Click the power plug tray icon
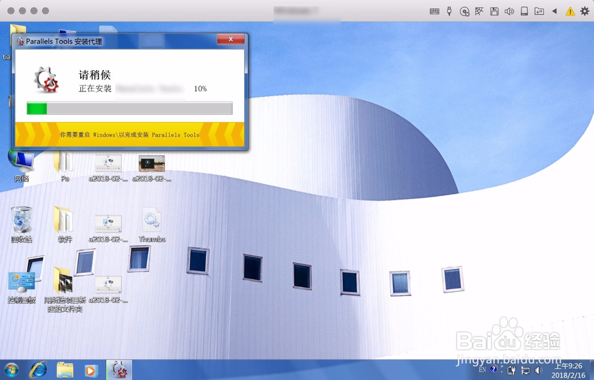 (x=511, y=370)
